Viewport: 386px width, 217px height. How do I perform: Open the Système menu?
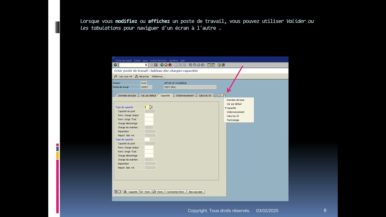(173, 61)
